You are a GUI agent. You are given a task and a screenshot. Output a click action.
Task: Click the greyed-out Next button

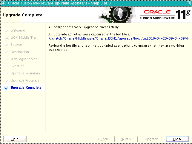tap(126, 139)
